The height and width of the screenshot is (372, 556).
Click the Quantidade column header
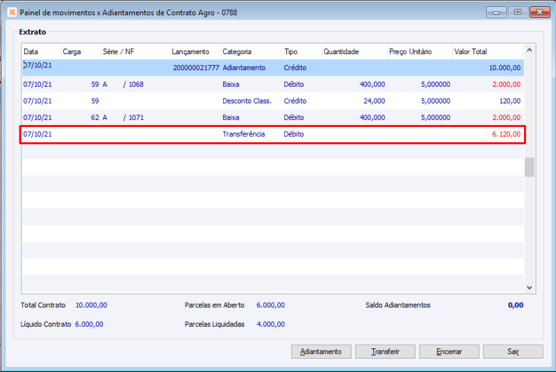coord(354,51)
